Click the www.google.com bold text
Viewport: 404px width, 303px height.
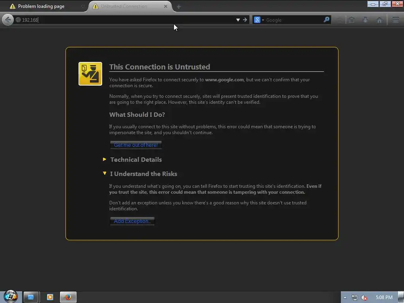(224, 80)
